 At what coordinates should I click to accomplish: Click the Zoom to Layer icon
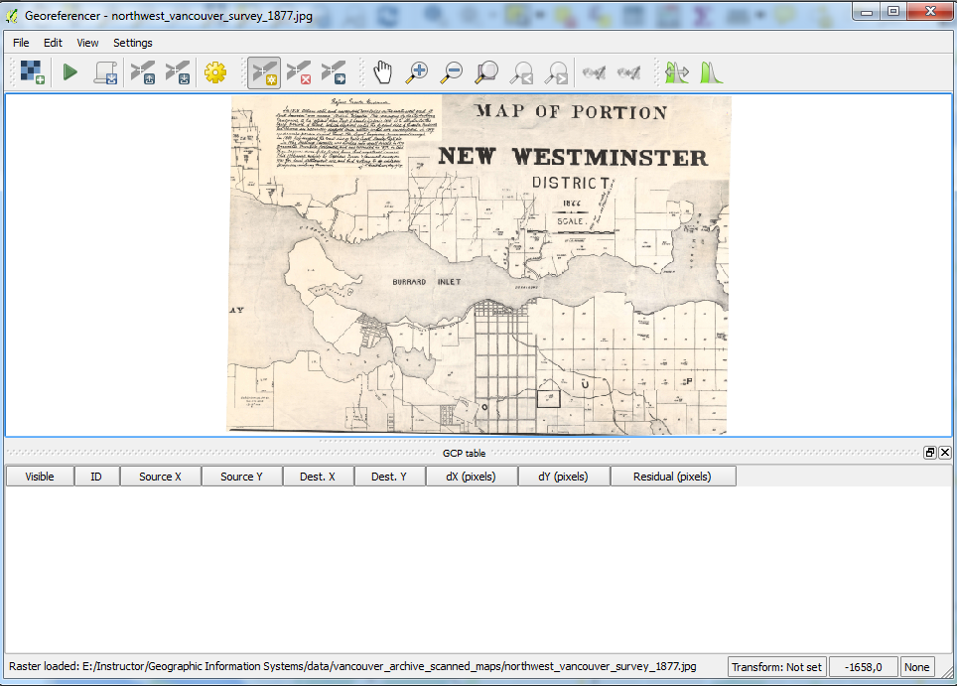(486, 71)
